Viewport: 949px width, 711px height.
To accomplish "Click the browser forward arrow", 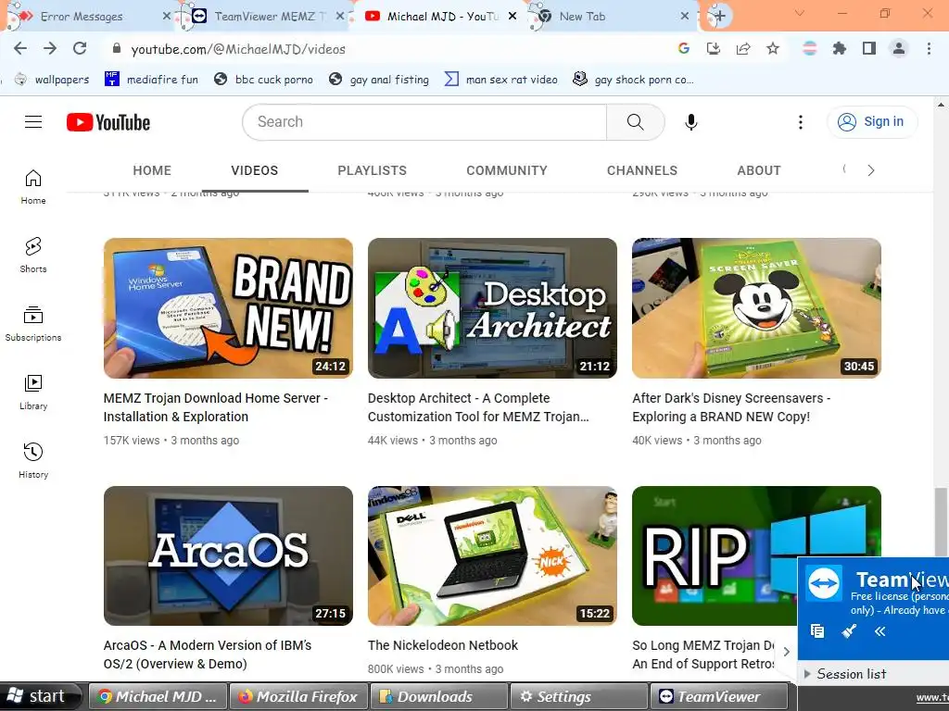I will click(50, 49).
